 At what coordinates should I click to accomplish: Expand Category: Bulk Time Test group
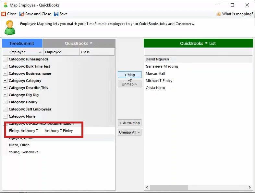click(x=5, y=66)
